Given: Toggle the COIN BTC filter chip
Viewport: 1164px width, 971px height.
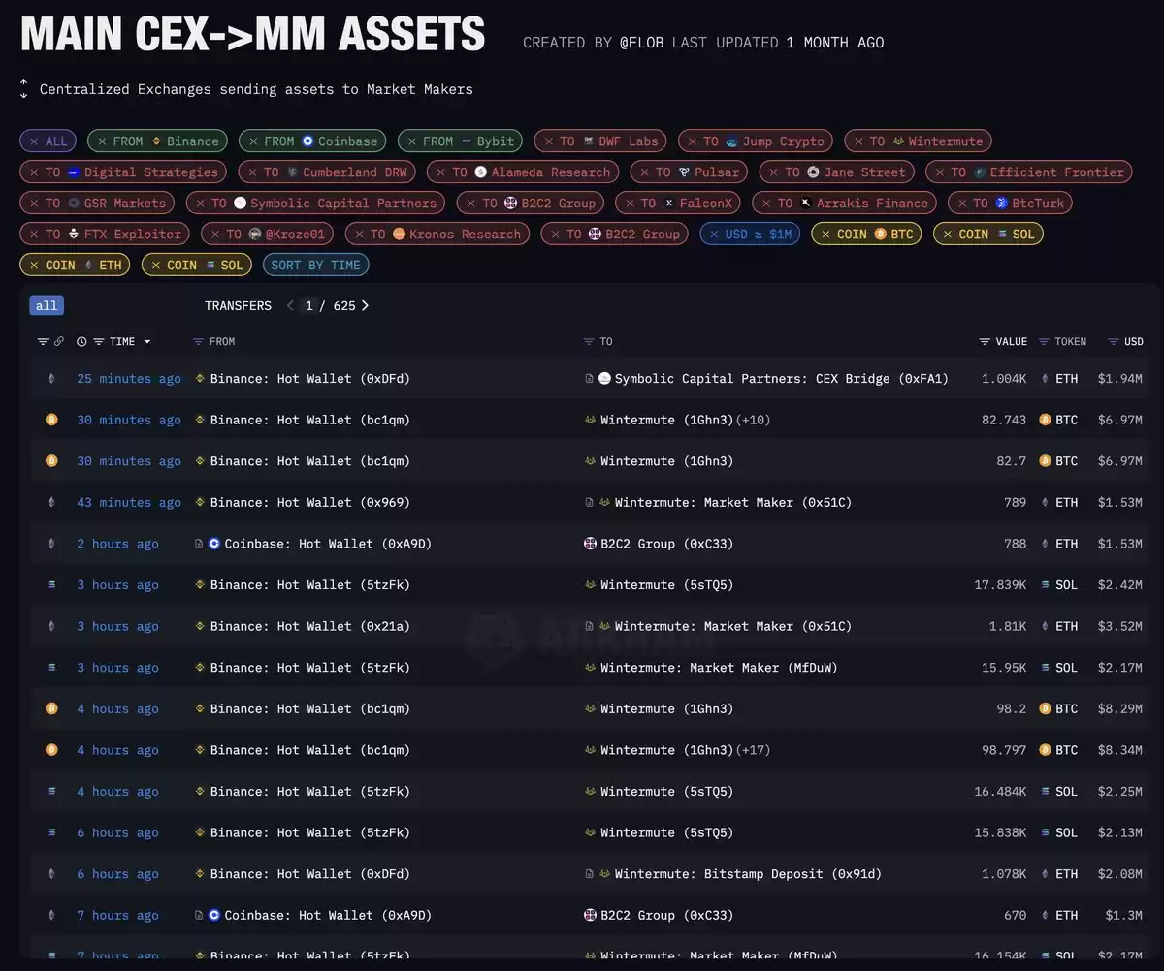Looking at the screenshot, I should (x=866, y=234).
